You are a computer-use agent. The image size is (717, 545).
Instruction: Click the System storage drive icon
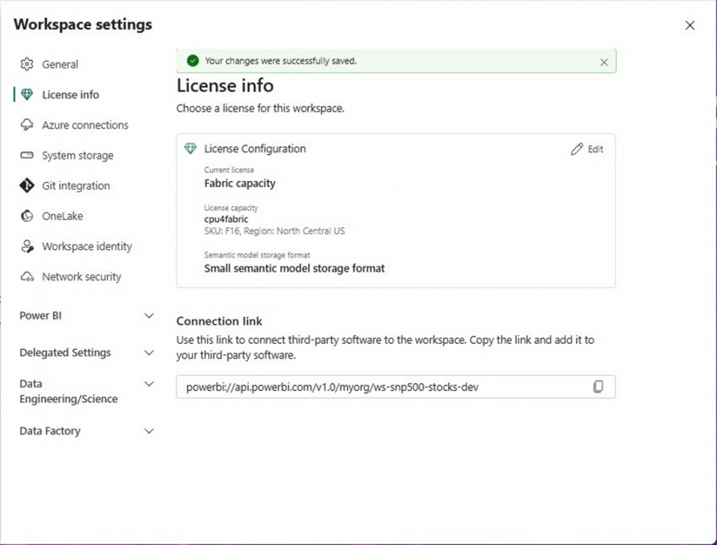[x=27, y=156]
